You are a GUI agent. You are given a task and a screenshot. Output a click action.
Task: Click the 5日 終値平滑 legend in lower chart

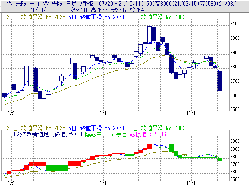(x=96, y=128)
